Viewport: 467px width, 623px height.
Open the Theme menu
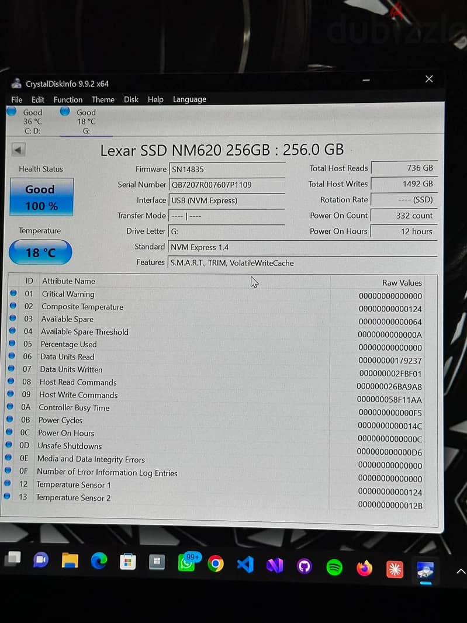(x=103, y=99)
